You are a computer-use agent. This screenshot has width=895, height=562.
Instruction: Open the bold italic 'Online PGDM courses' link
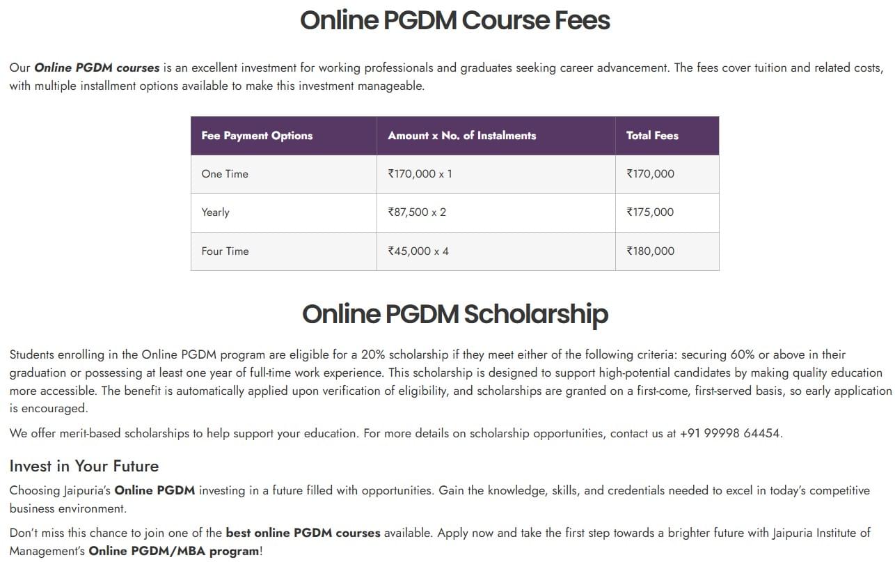97,68
